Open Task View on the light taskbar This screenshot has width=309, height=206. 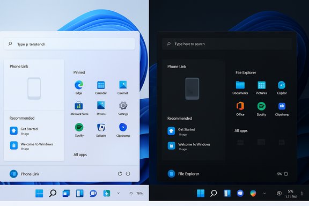66,193
